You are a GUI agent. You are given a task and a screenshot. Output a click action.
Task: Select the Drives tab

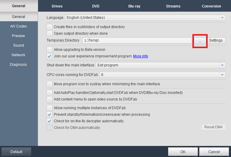coord(57,6)
